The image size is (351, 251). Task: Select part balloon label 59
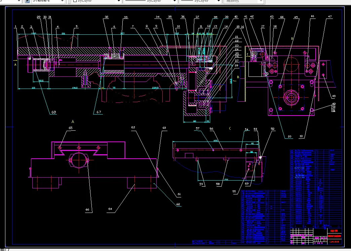coord(201,184)
